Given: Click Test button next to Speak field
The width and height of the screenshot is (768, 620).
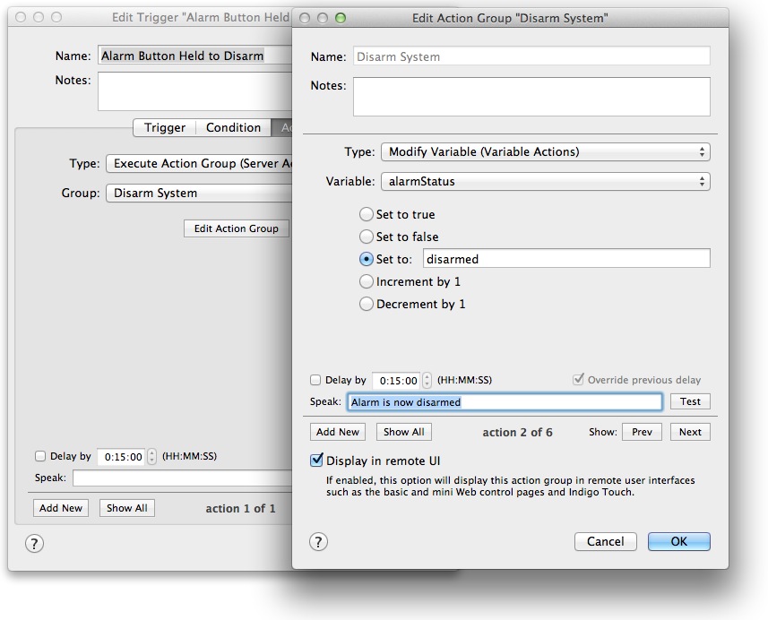Looking at the screenshot, I should pyautogui.click(x=690, y=401).
